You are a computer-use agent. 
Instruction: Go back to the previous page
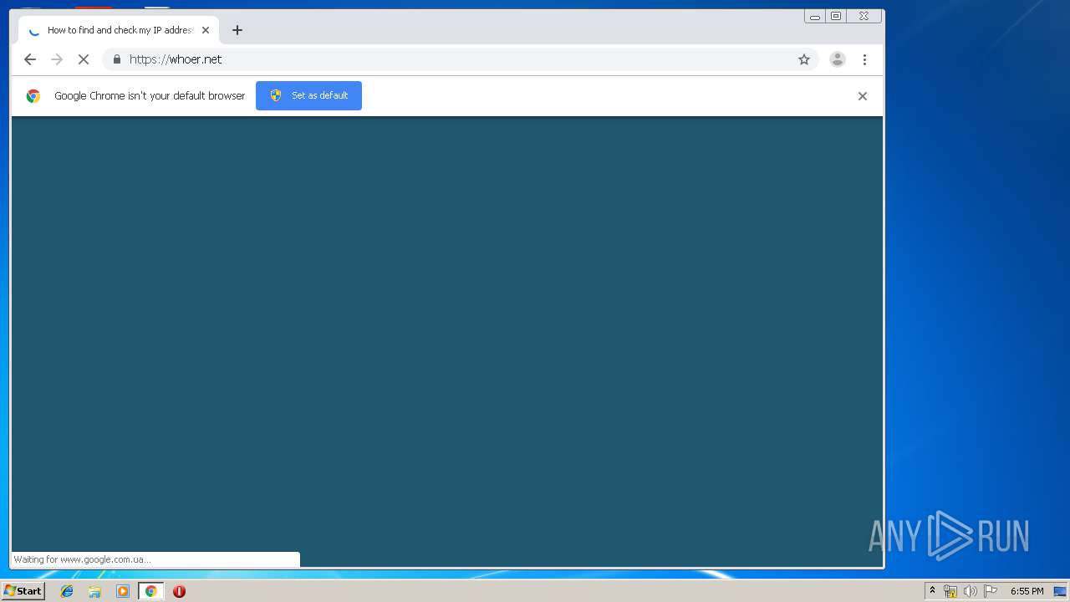pos(30,59)
